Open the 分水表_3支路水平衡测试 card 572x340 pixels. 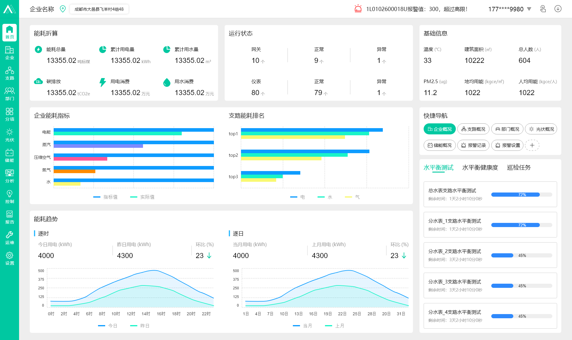point(490,285)
